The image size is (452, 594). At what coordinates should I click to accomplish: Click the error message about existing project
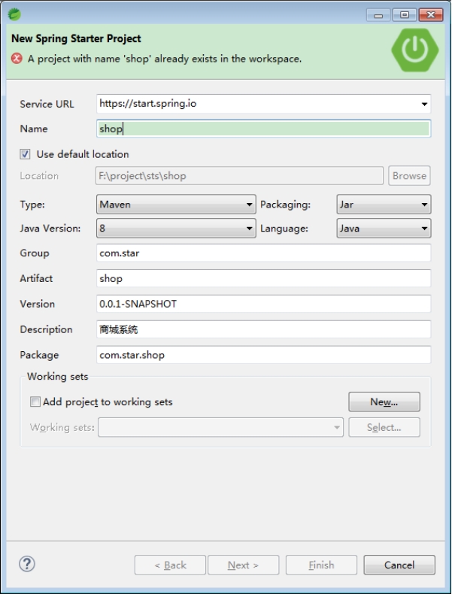tap(165, 59)
